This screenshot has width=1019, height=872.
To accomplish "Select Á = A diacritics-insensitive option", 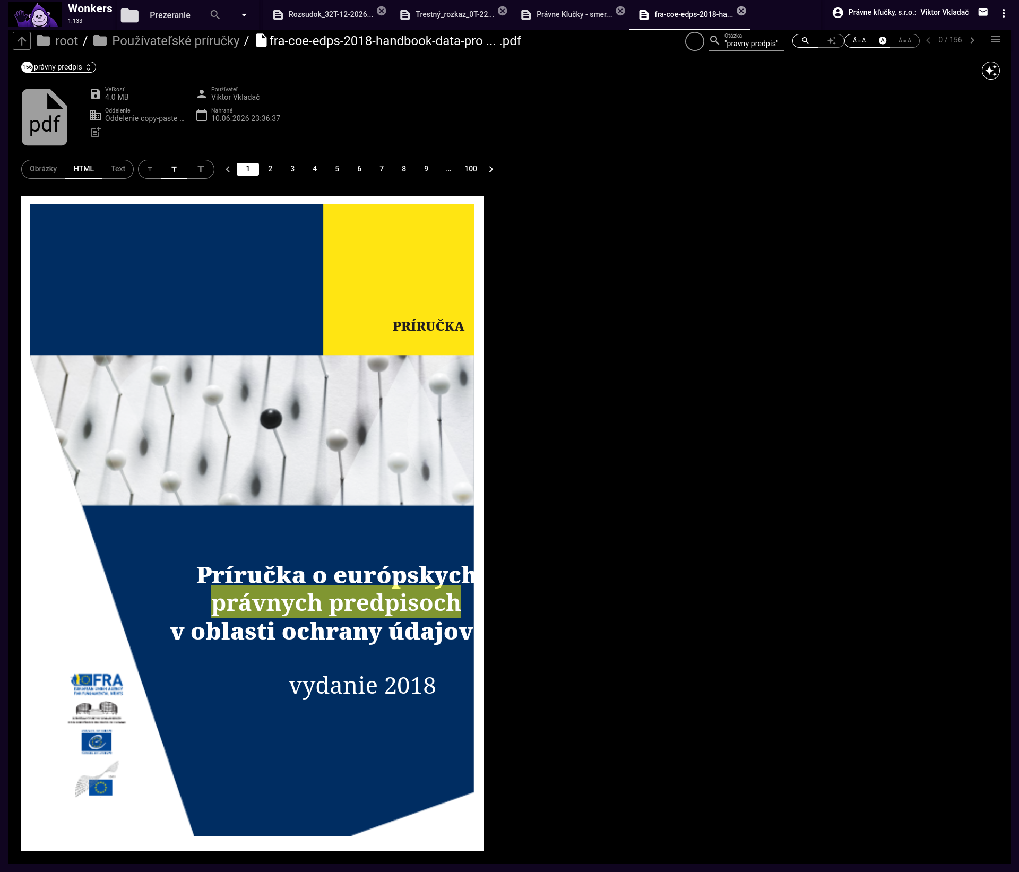I will (859, 40).
